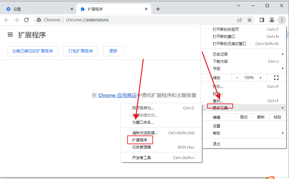Open the hamburger menu beside 扩展程序

point(10,34)
